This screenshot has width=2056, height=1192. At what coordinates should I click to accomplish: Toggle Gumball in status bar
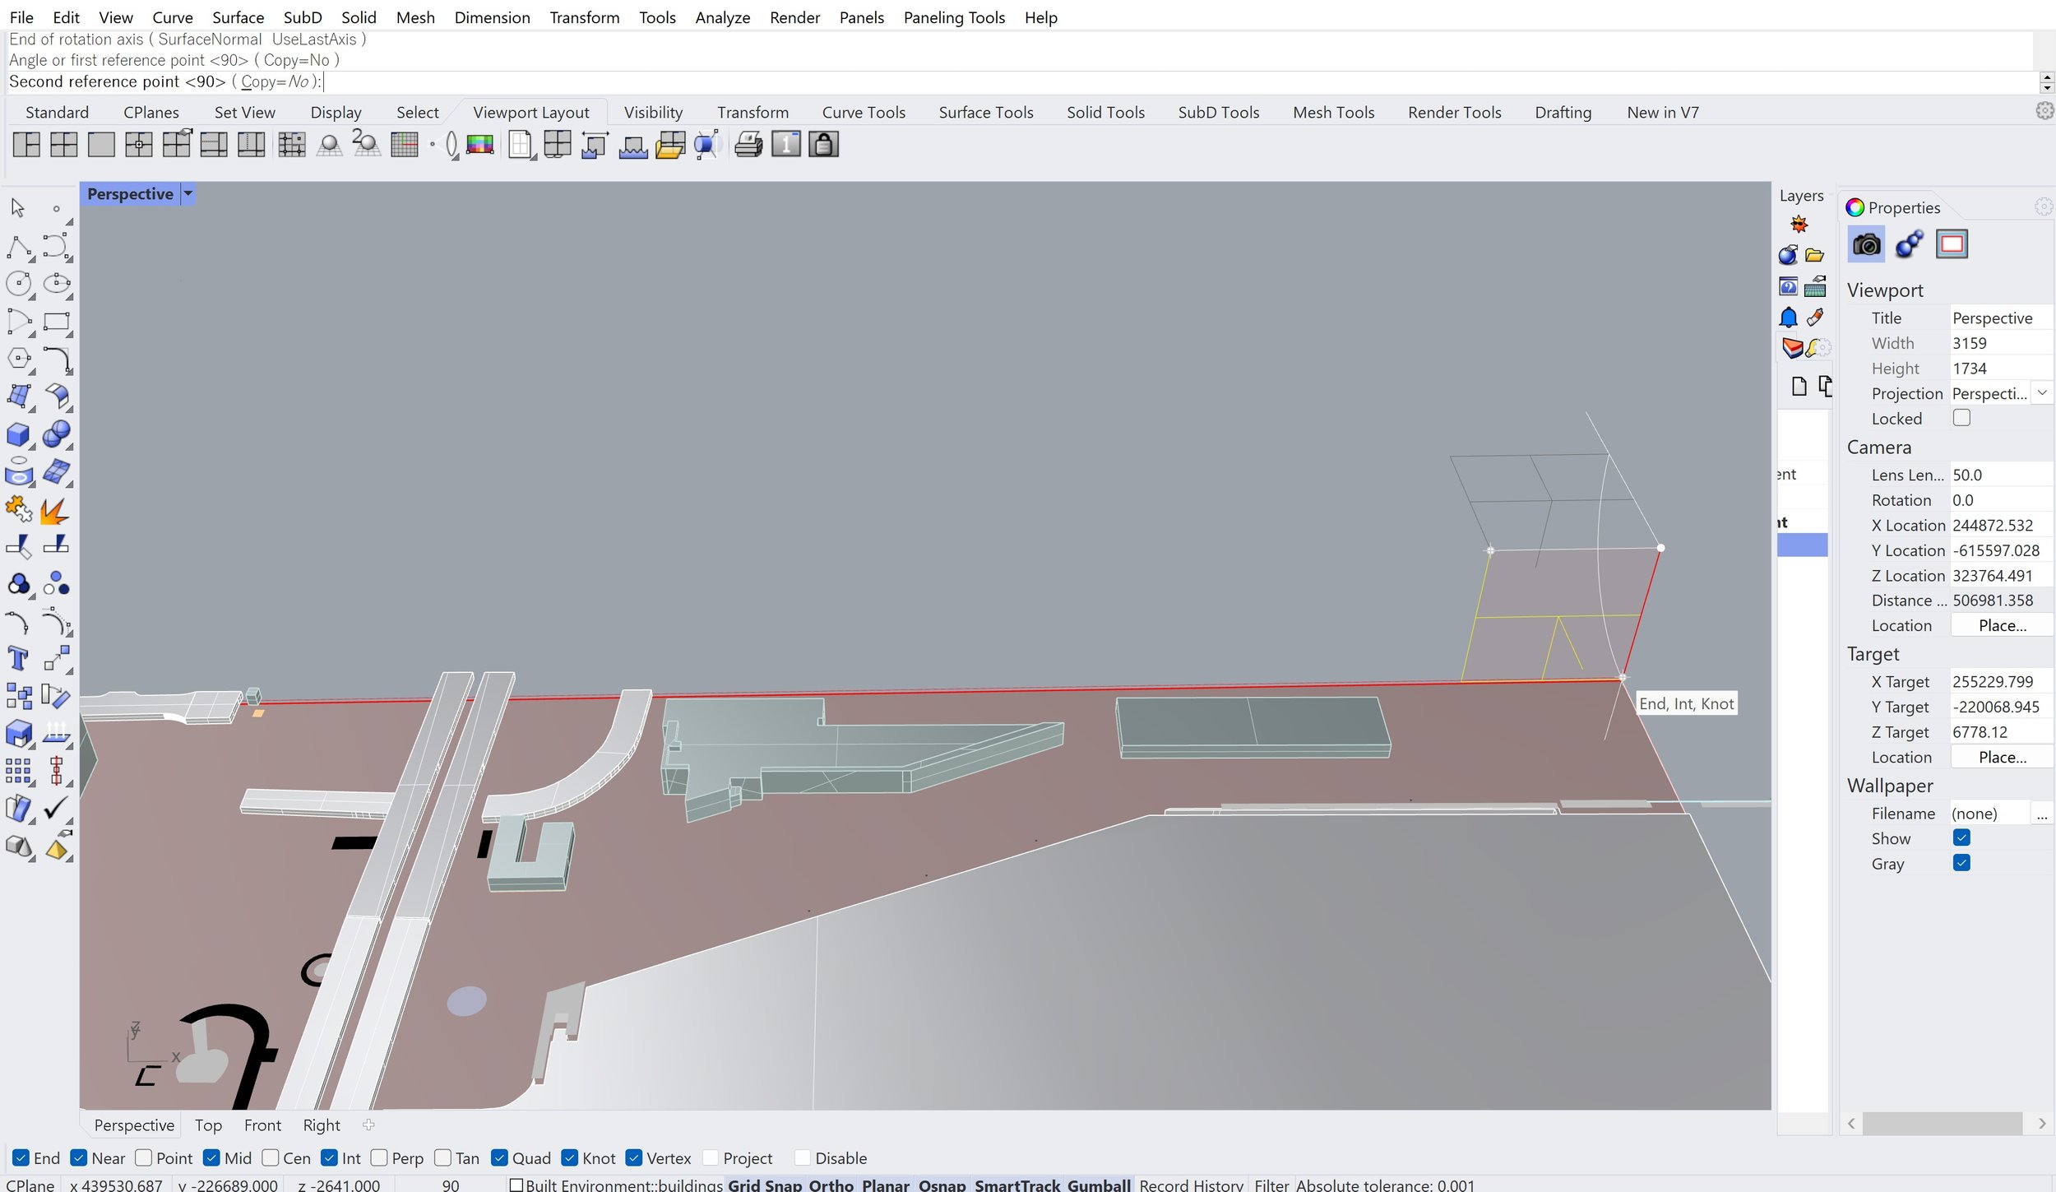coord(1099,1185)
